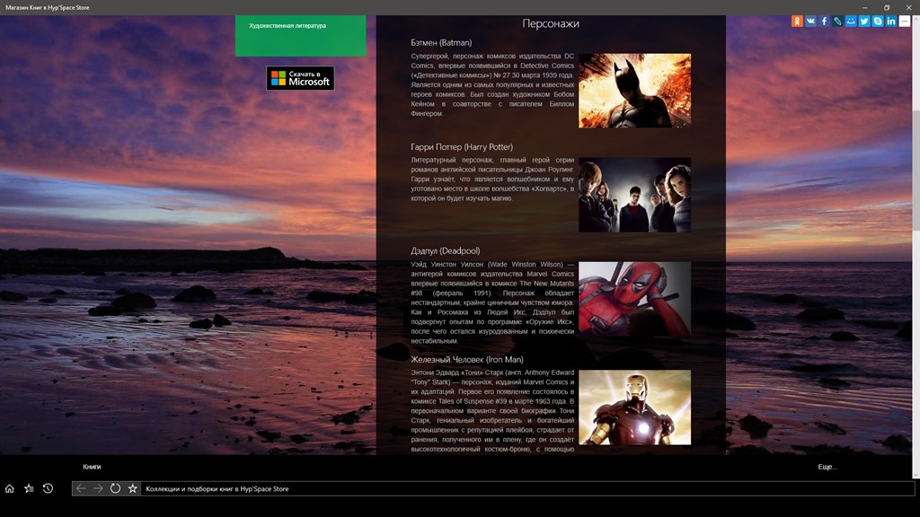
Task: Click the LiveJournal pencil share icon
Action: coord(837,22)
